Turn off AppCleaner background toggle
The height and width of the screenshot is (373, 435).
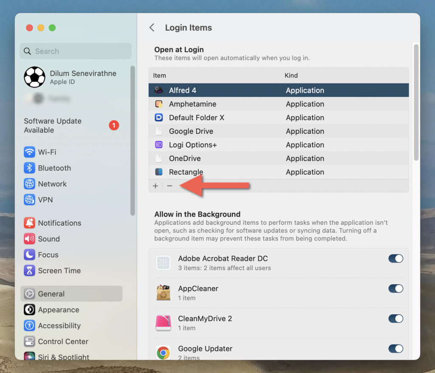(395, 288)
